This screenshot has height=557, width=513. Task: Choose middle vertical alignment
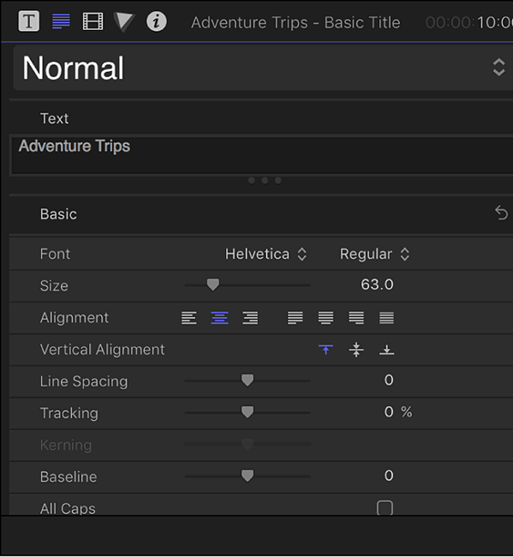(356, 350)
